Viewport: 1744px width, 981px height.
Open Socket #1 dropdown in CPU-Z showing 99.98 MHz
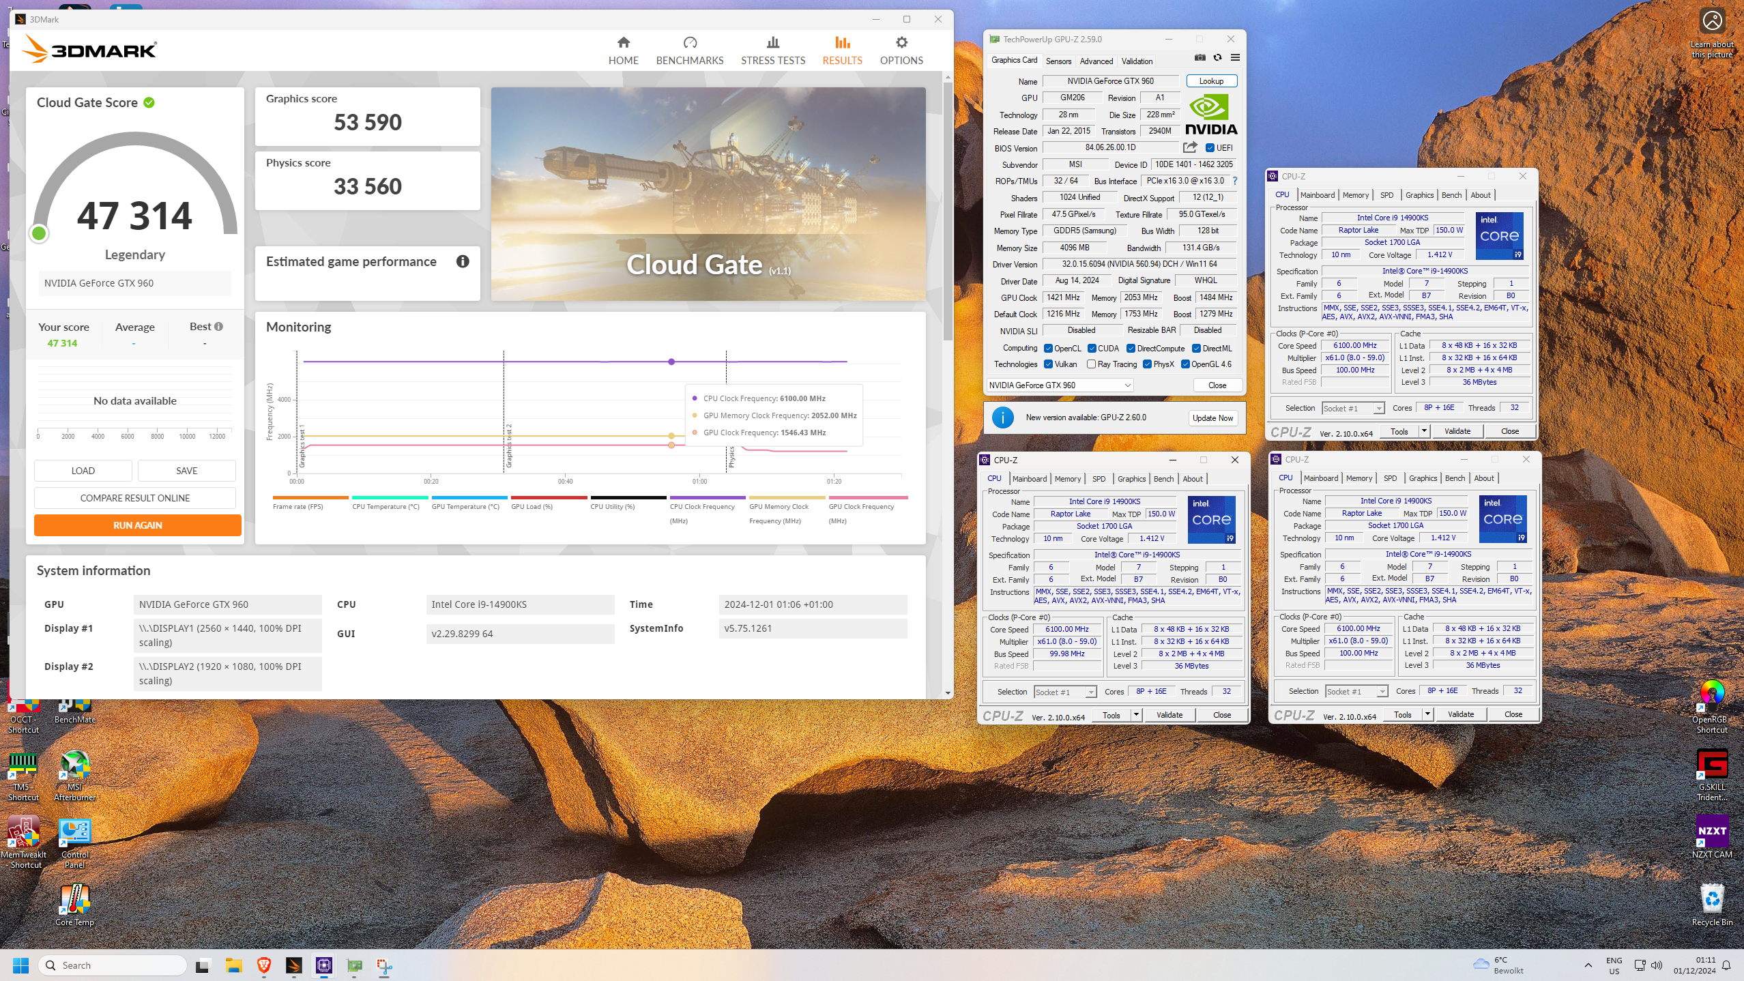coord(1065,692)
